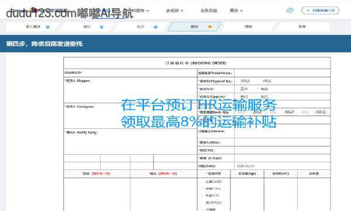Switch to the last workflow step tab

click(x=302, y=27)
